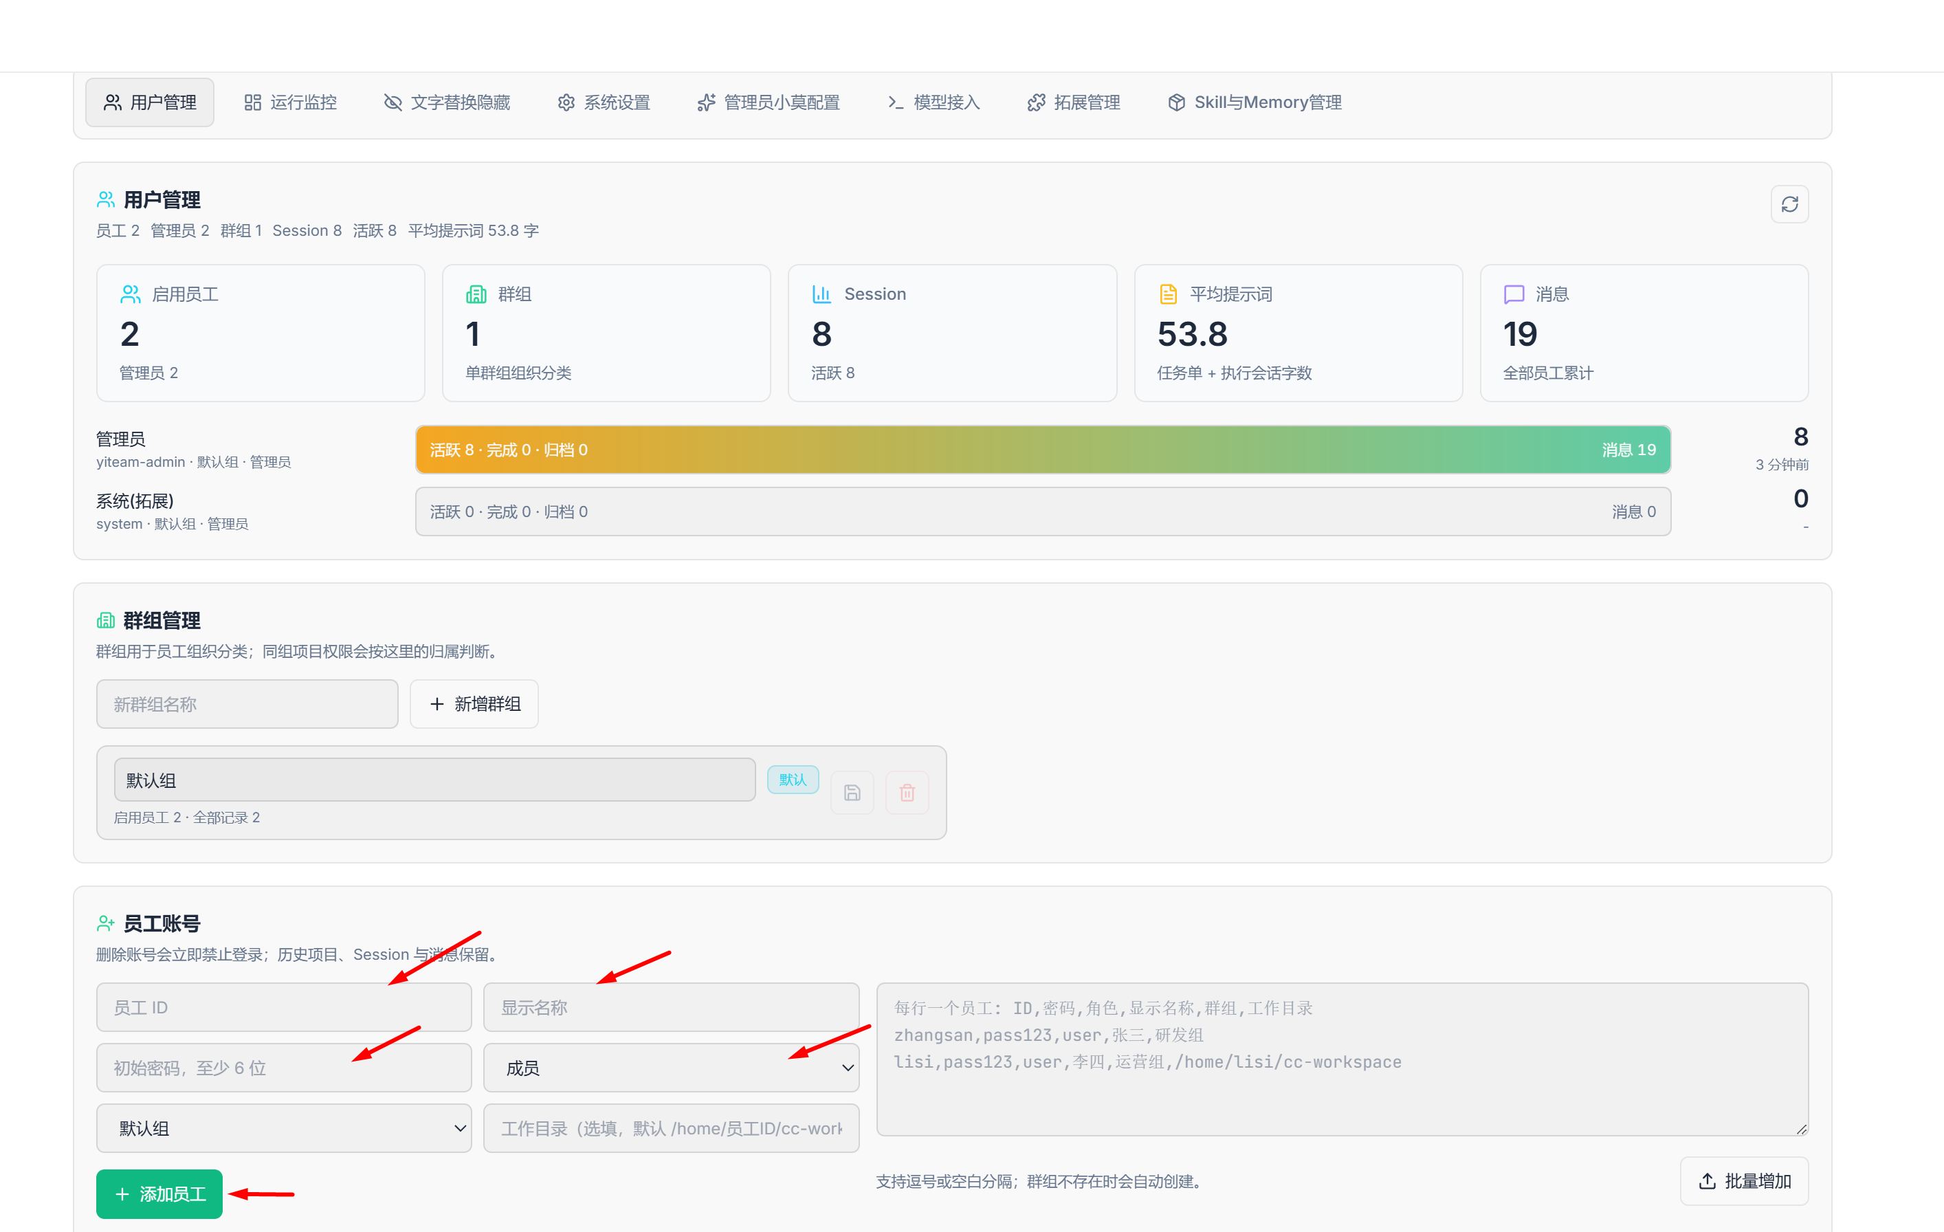Click the green 添加员工 button
Screen dimensions: 1944x1232
(x=159, y=1193)
